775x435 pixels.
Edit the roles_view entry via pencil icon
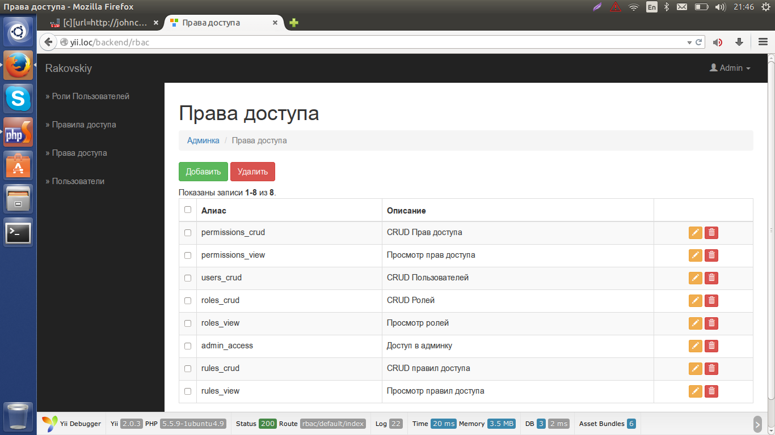coord(695,323)
